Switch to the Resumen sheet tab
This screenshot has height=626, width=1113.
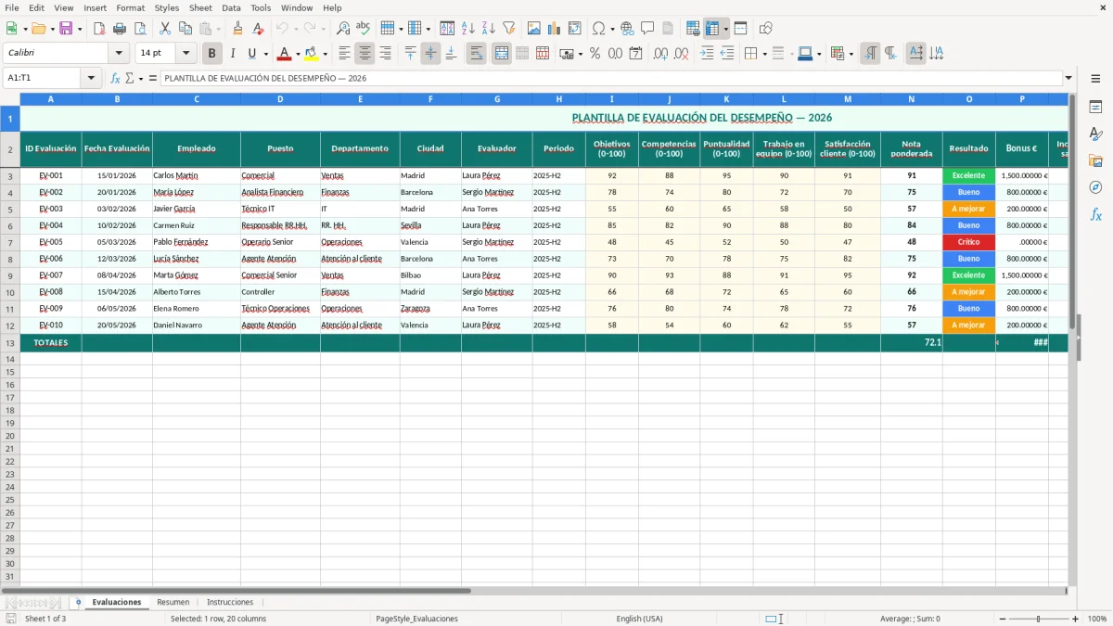(173, 603)
